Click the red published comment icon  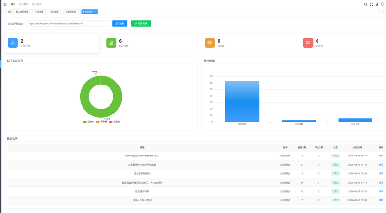point(308,43)
